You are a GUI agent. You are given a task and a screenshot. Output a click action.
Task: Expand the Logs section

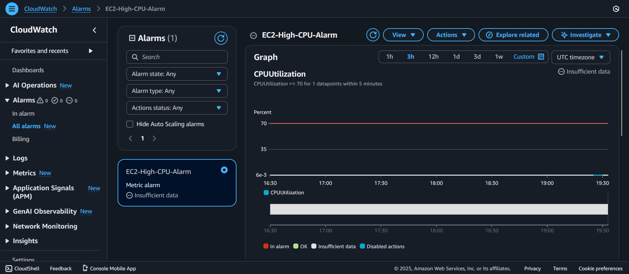[x=7, y=158]
